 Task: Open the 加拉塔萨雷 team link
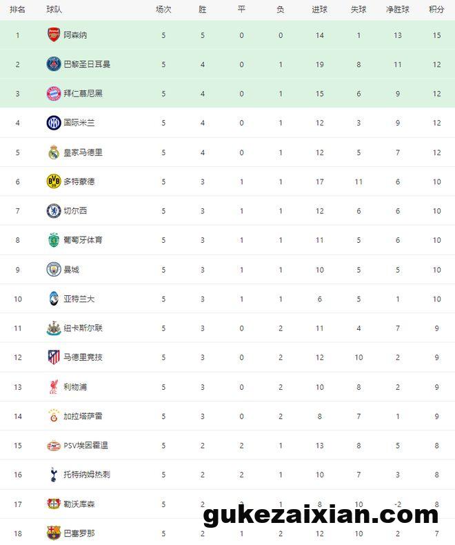pyautogui.click(x=83, y=416)
